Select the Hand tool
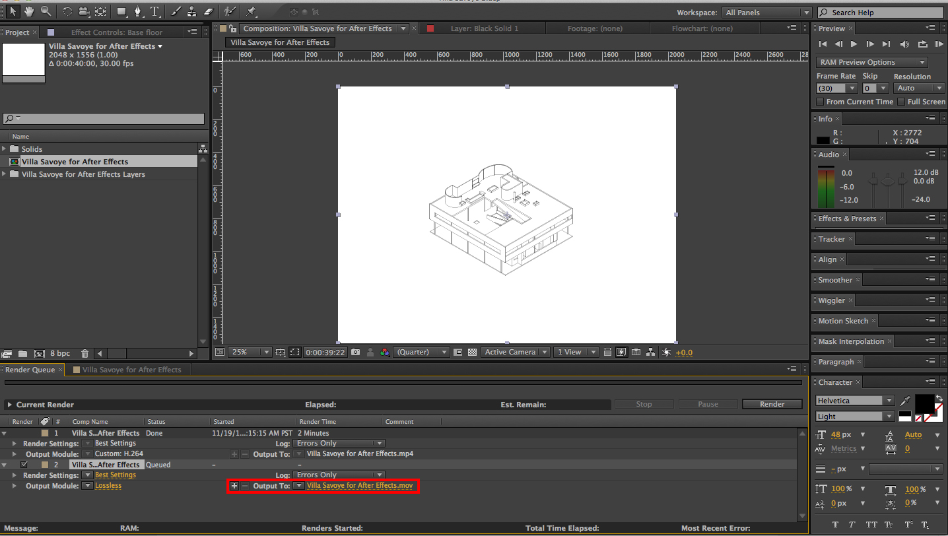Viewport: 948px width, 536px height. (29, 11)
